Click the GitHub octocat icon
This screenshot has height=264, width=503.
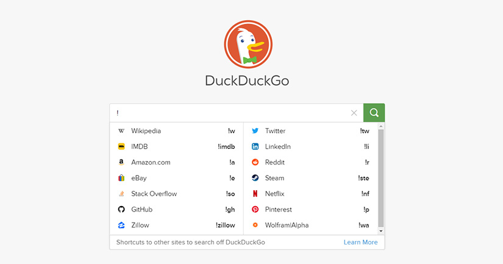tap(121, 210)
